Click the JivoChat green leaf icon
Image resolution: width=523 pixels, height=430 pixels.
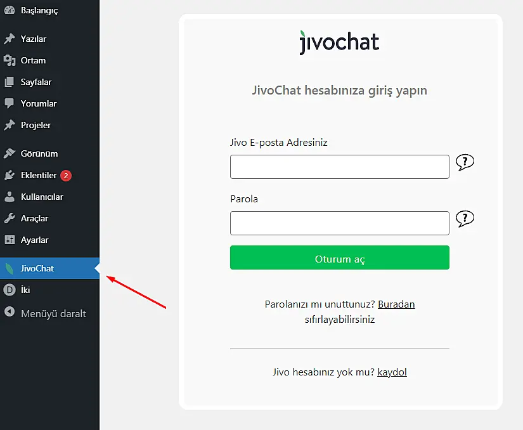tap(10, 268)
